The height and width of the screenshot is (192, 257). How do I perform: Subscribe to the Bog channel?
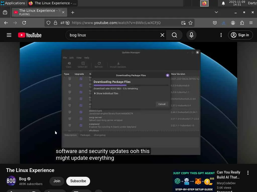(x=78, y=181)
